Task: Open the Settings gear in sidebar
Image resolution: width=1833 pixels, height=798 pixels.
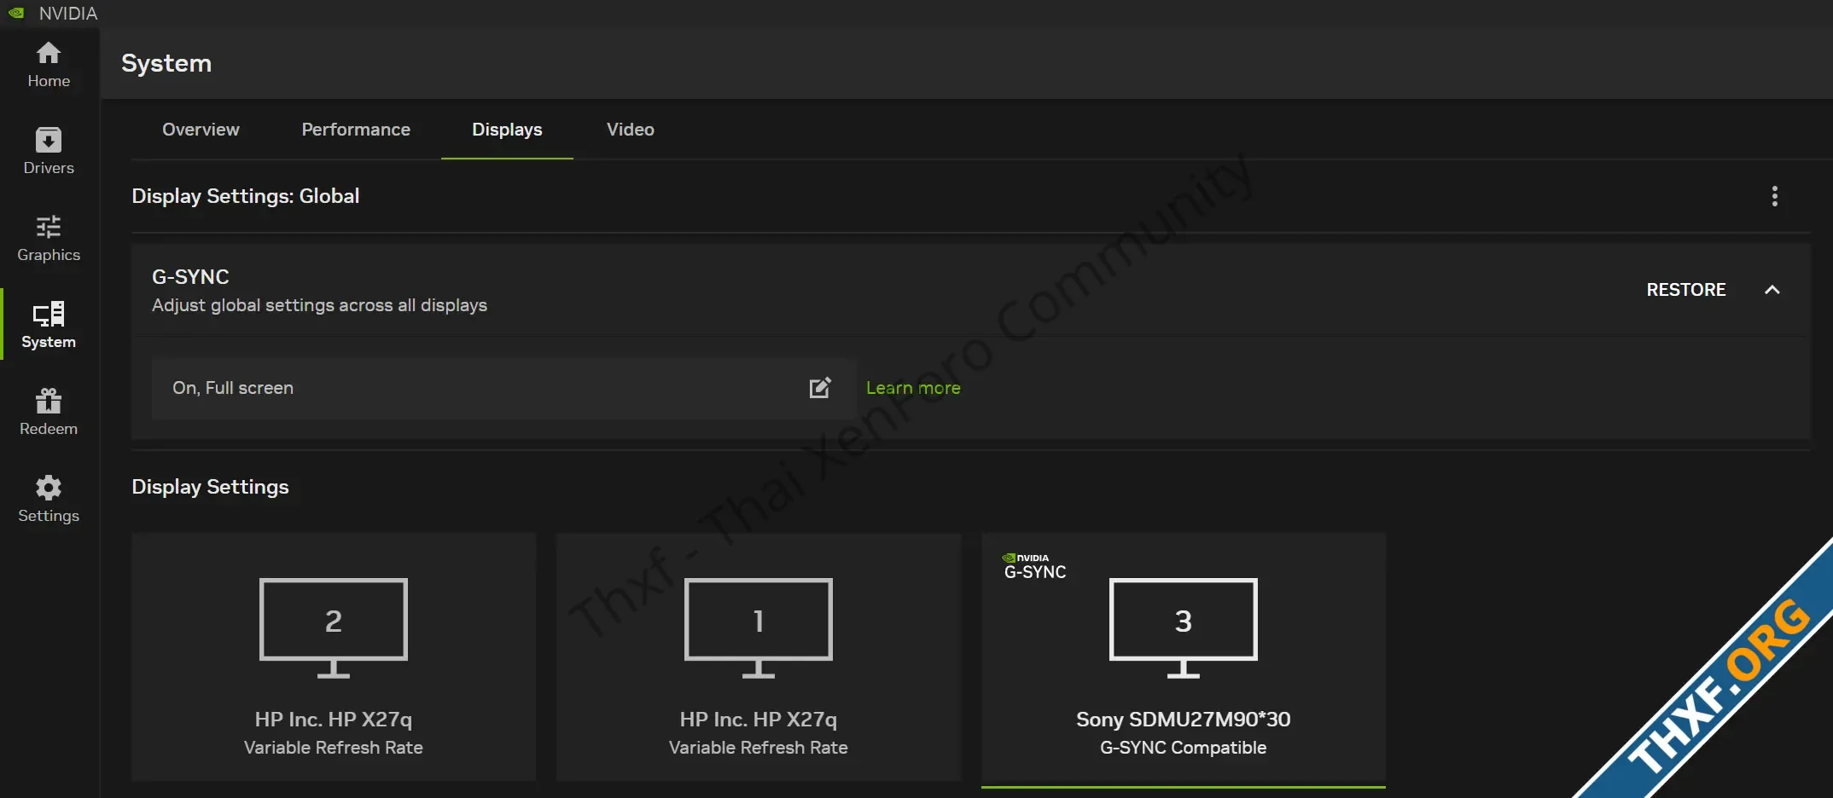Action: (49, 499)
